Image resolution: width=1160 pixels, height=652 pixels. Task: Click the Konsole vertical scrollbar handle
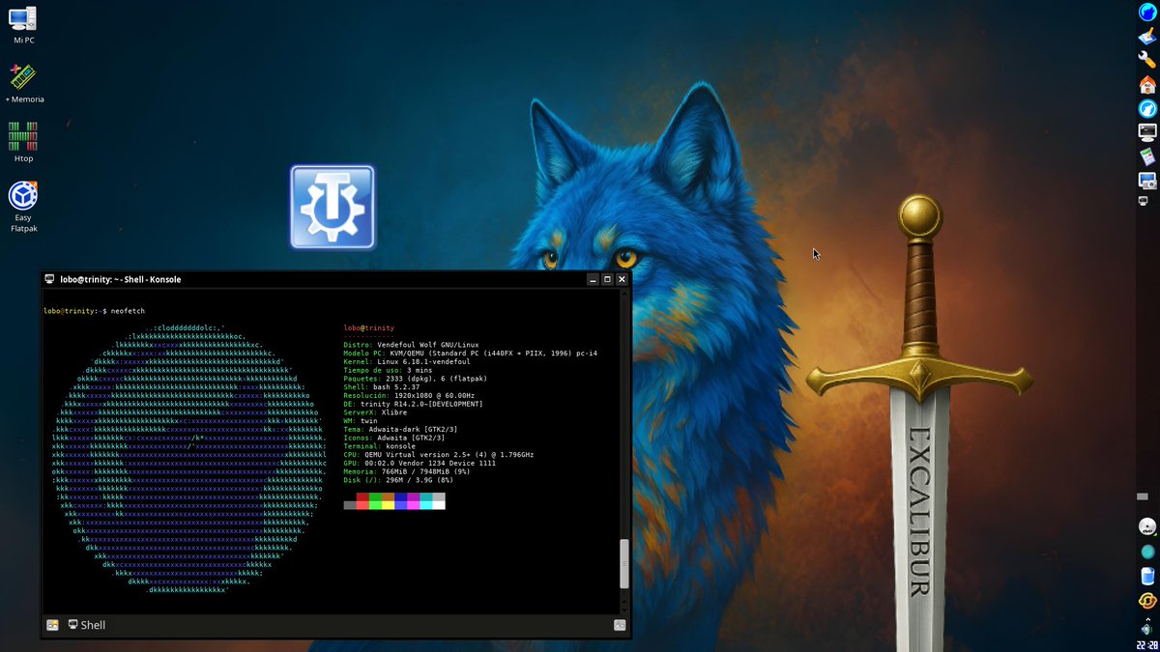tap(624, 564)
